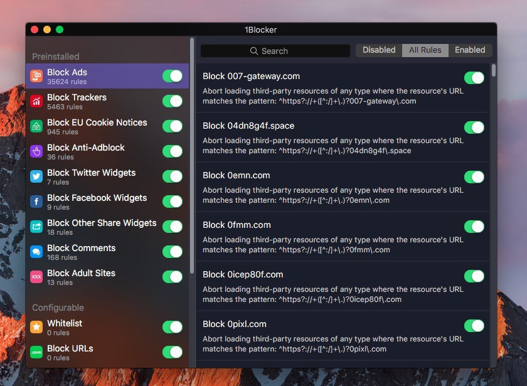
Task: Close the 1Blocker window
Action: point(35,29)
